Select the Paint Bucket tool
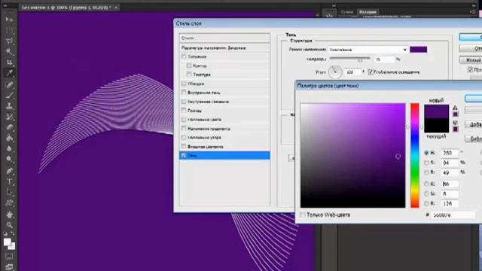 (x=9, y=138)
